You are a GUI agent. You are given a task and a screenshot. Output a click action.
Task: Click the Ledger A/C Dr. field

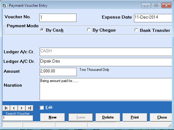[106, 62]
